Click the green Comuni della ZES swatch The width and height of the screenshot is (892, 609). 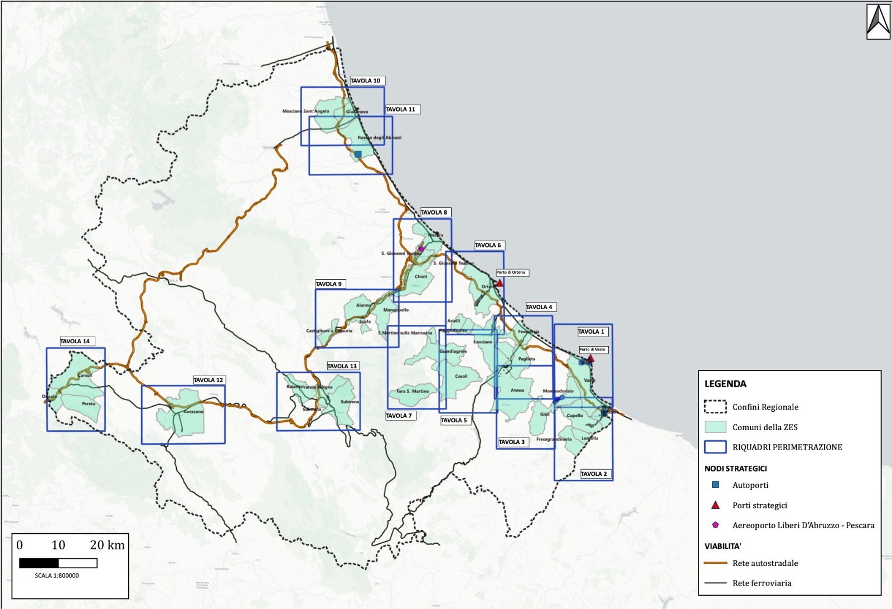click(715, 427)
